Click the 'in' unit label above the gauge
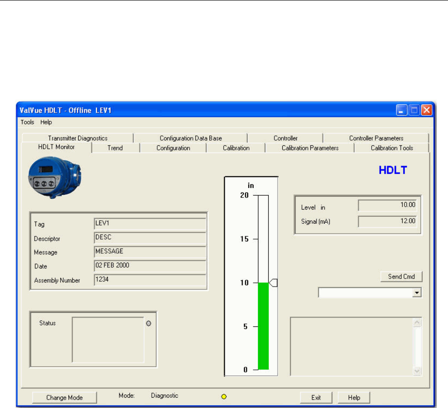The height and width of the screenshot is (408, 448). 251,186
